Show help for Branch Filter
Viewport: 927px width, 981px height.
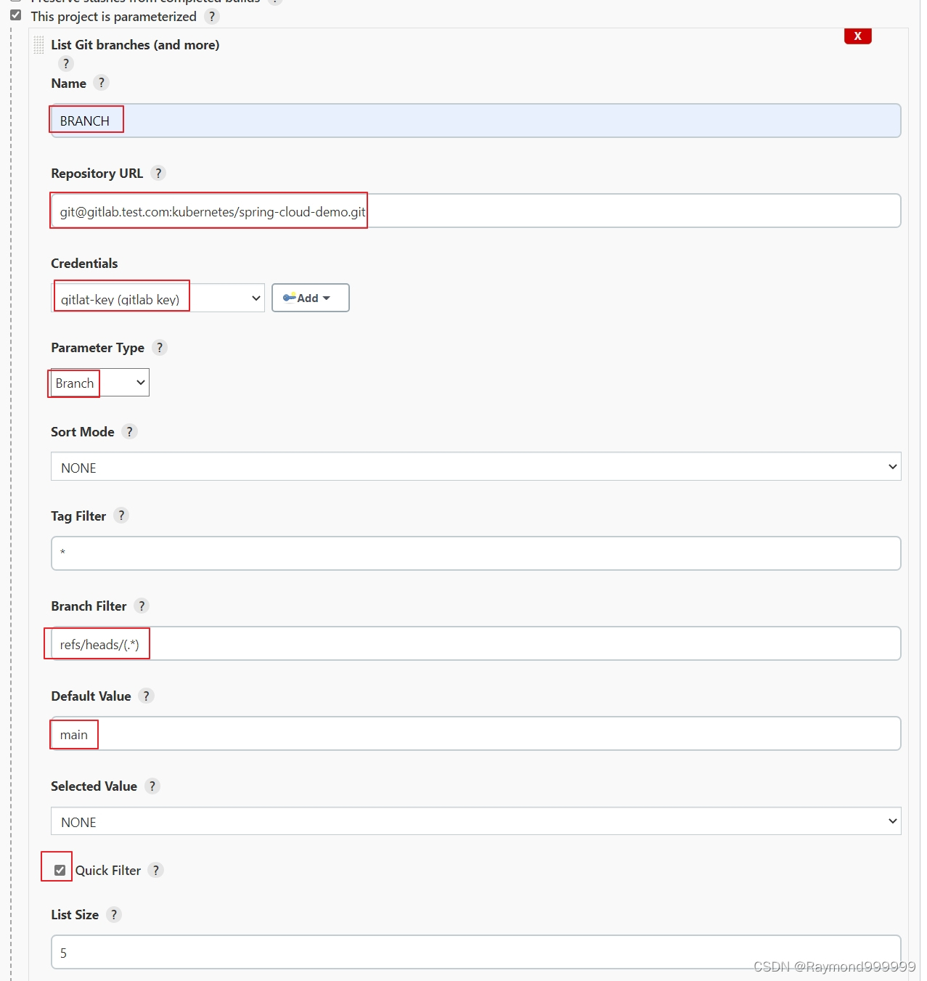[x=142, y=606]
